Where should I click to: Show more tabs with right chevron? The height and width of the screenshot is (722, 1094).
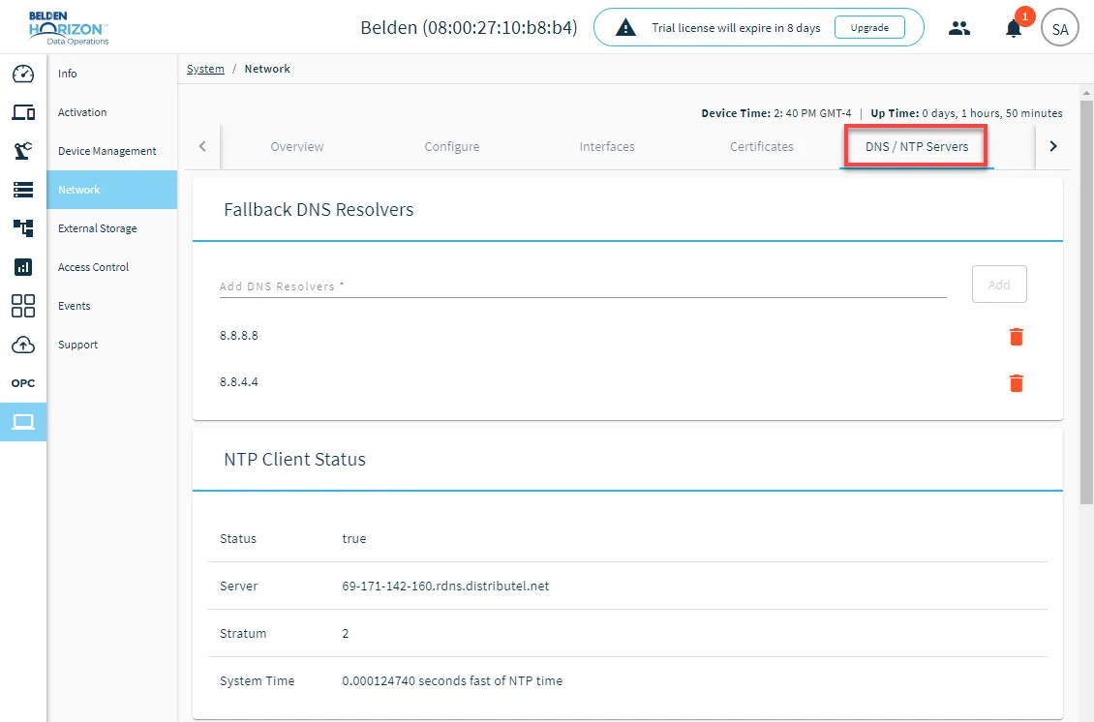[1053, 146]
